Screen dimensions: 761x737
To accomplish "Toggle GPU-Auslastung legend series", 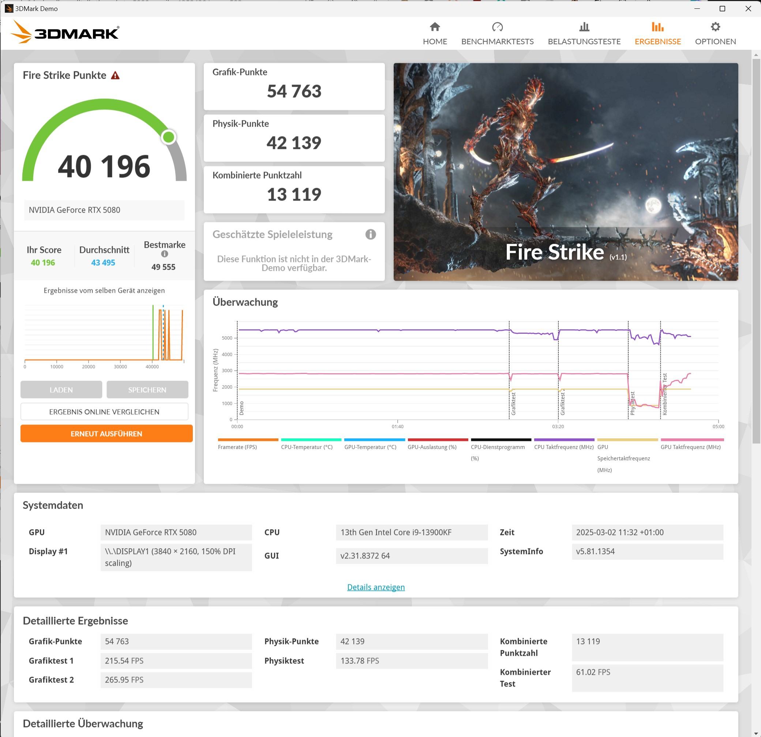I will click(x=432, y=447).
